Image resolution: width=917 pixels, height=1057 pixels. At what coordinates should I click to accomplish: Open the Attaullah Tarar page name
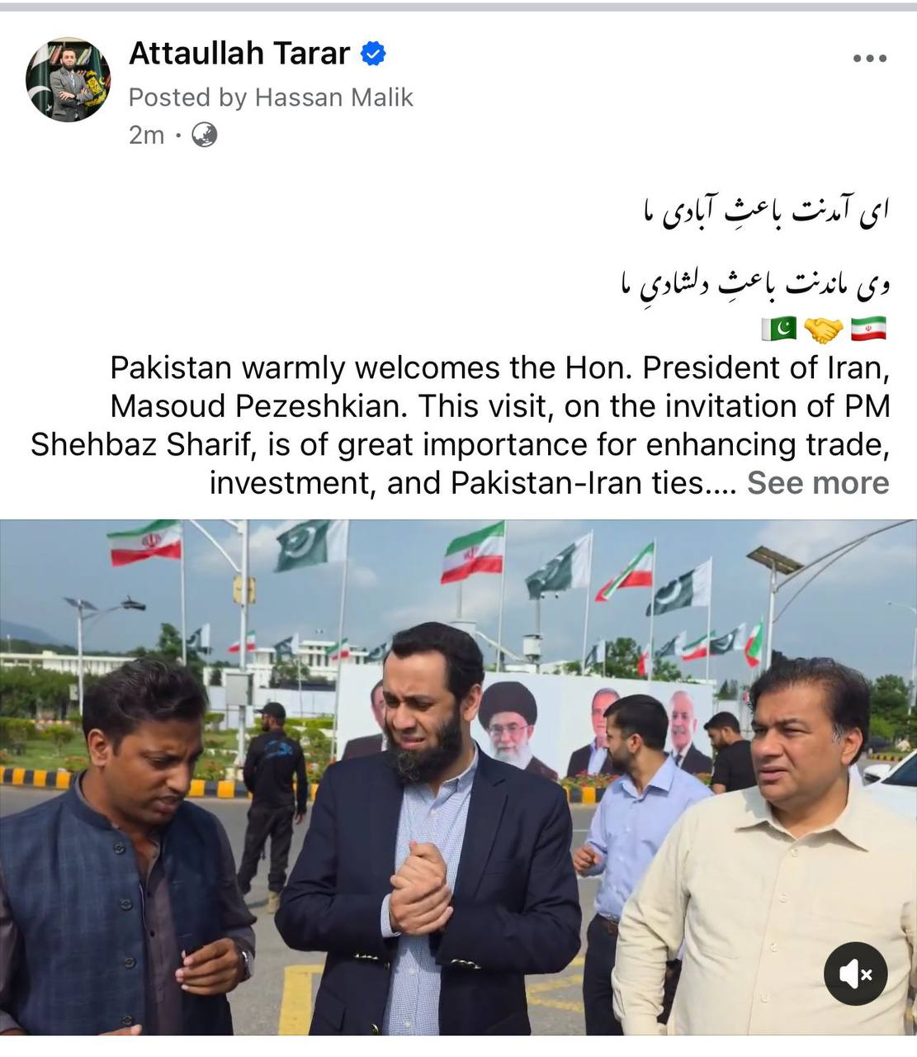(x=239, y=54)
